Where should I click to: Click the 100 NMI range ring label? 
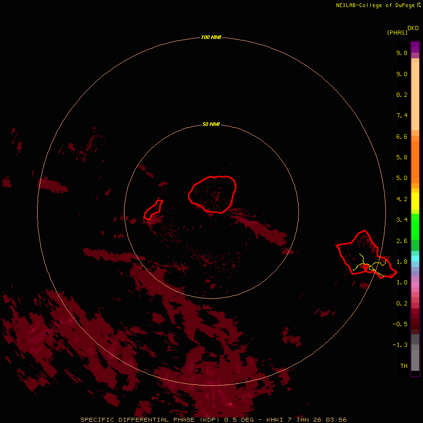pos(211,37)
